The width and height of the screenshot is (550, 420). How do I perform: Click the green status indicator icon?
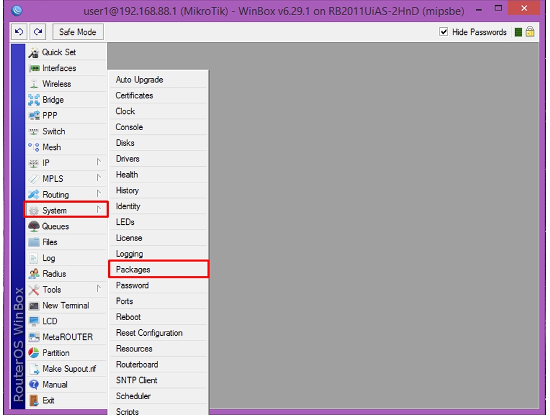518,33
